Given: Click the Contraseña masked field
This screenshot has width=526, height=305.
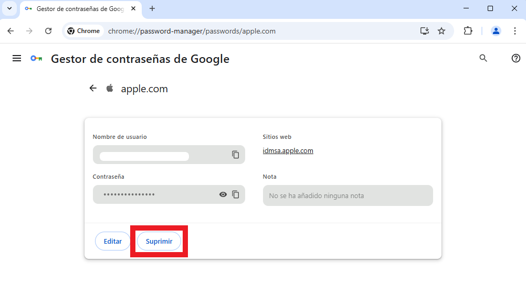Looking at the screenshot, I should [x=169, y=194].
